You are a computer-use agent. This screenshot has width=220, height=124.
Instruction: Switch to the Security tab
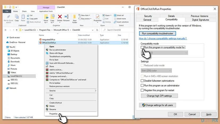tap(148, 16)
